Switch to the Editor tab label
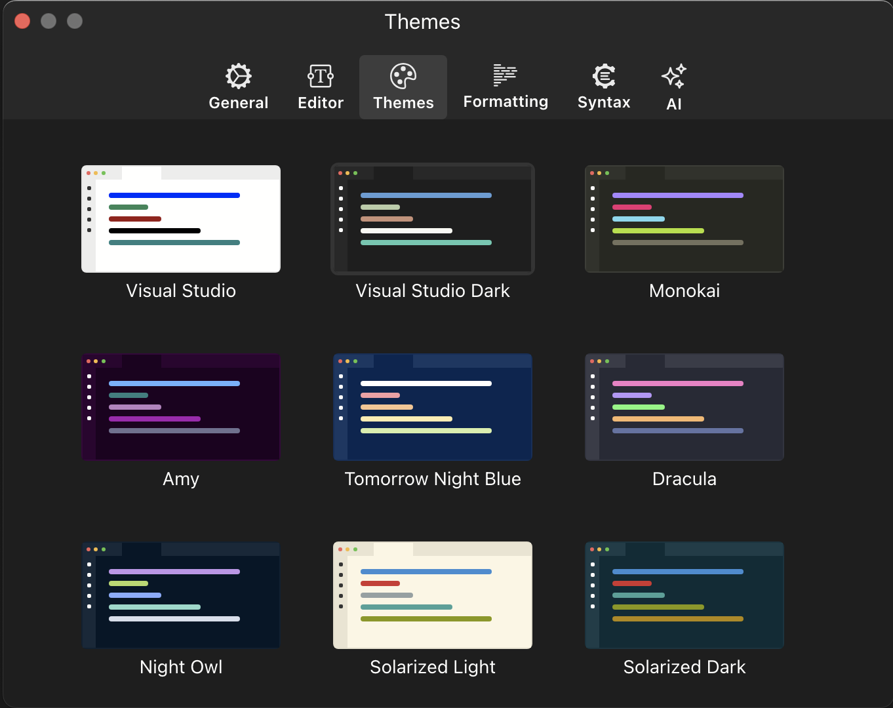893x708 pixels. (321, 103)
